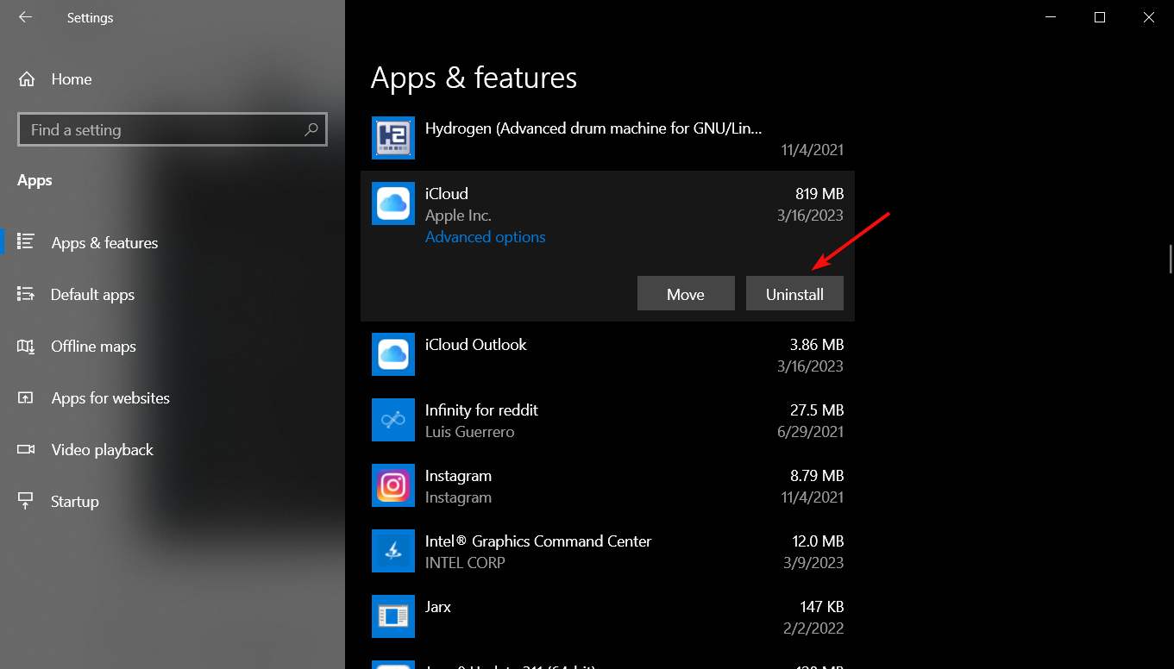Go to Settings Home

pyautogui.click(x=71, y=79)
